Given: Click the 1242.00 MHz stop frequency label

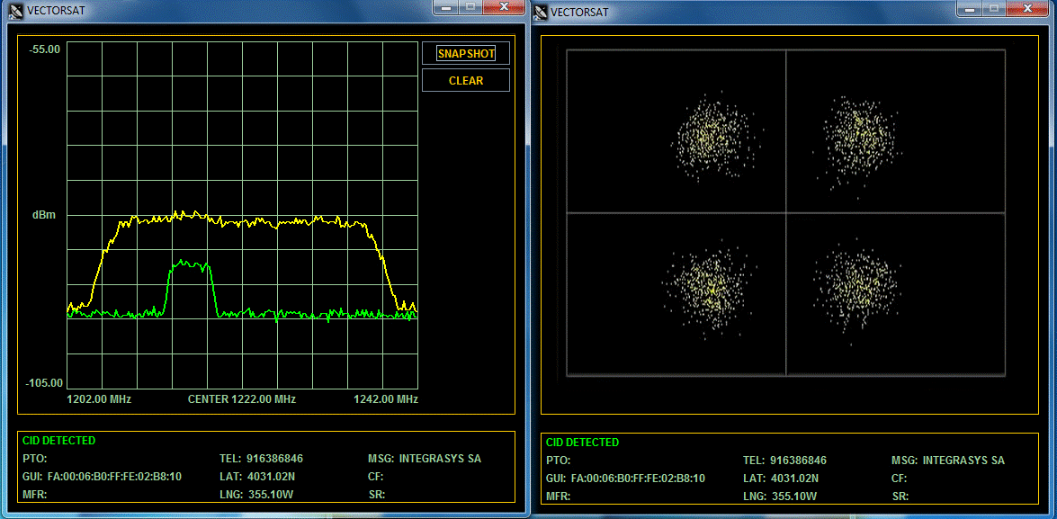Looking at the screenshot, I should coord(385,398).
